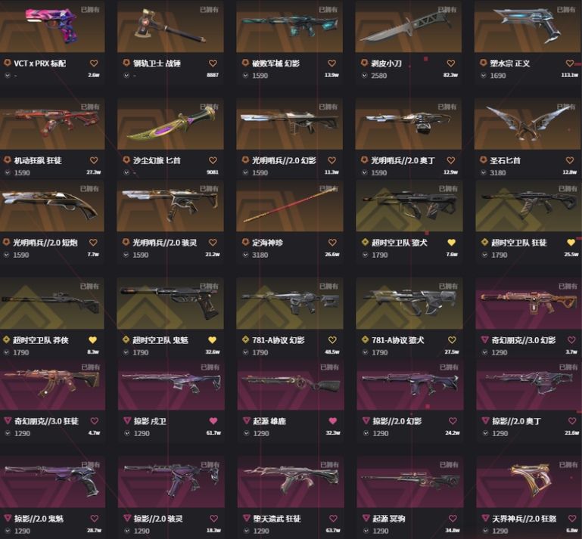Viewport: 582px width, 539px height.
Task: Select the 铜轨卫士 战锤 hammer thumbnail
Action: tap(170, 26)
